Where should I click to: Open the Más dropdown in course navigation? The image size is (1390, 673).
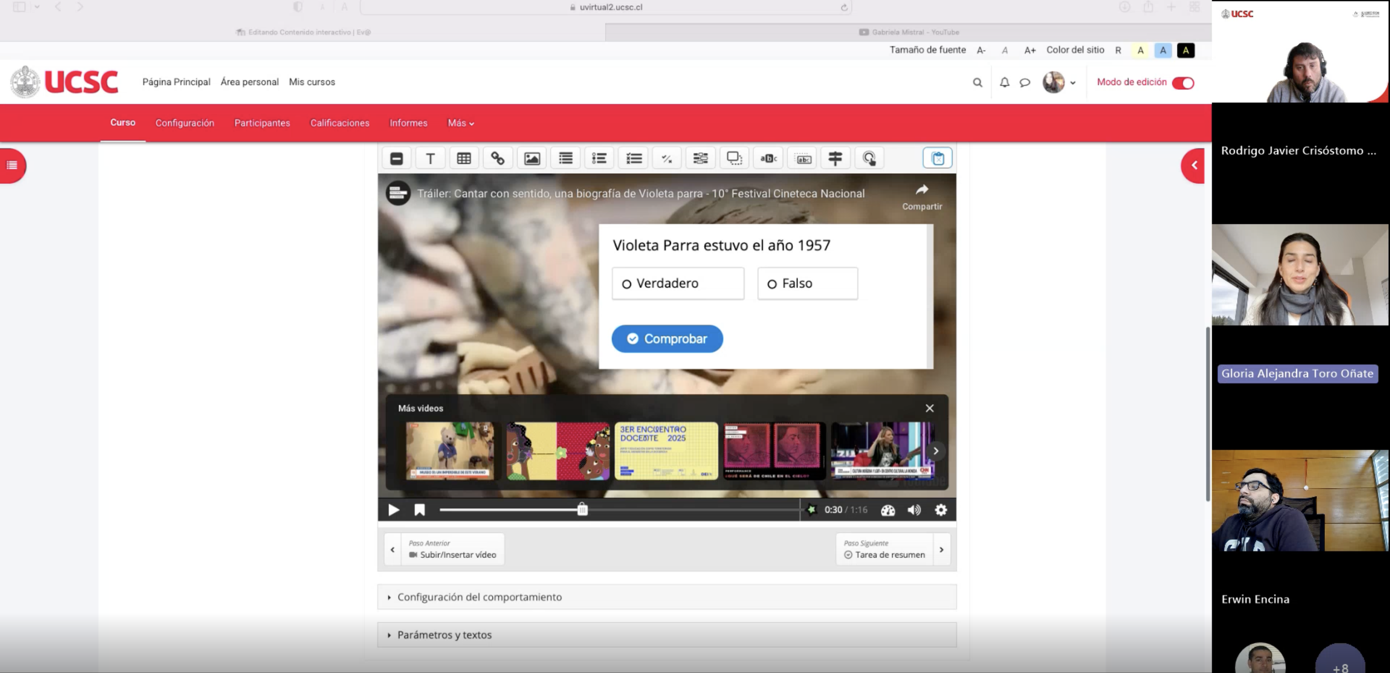coord(460,123)
